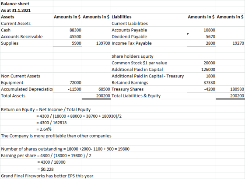This screenshot has height=179, width=245.
Task: Click 'The Company is more profitable' comment
Action: click(56, 136)
